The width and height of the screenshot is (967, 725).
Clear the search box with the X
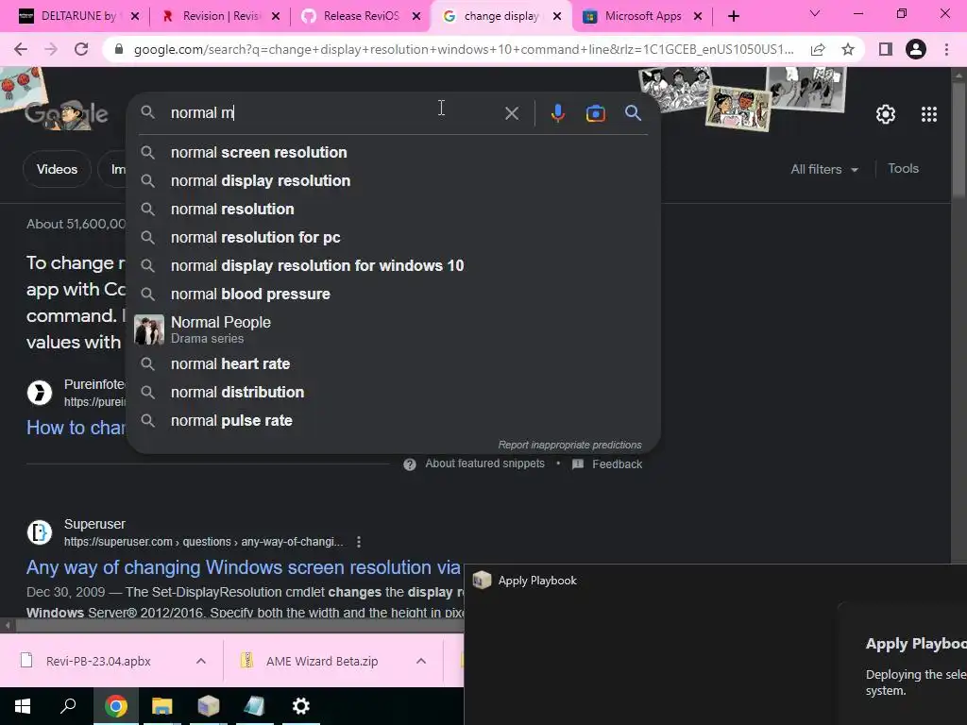[511, 113]
